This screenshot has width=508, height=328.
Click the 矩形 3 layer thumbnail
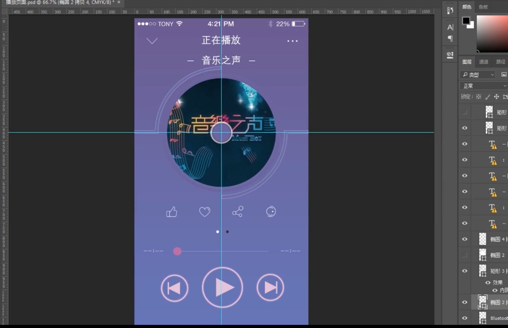point(482,271)
